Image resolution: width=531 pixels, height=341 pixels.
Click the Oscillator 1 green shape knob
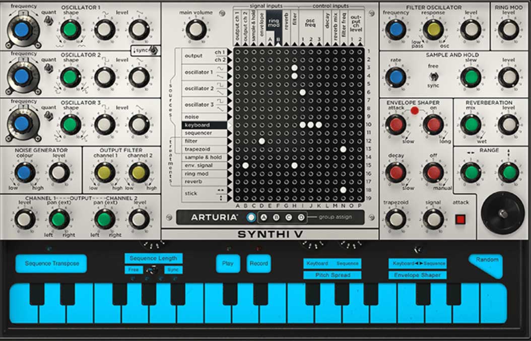click(x=71, y=29)
